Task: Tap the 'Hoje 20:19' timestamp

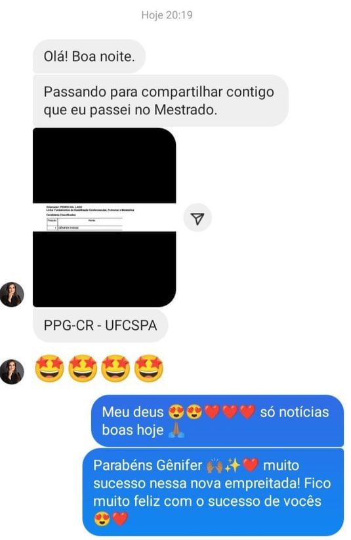Action: pyautogui.click(x=167, y=15)
